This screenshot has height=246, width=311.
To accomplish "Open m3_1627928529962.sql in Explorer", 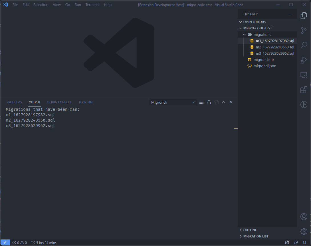I will 267,53.
